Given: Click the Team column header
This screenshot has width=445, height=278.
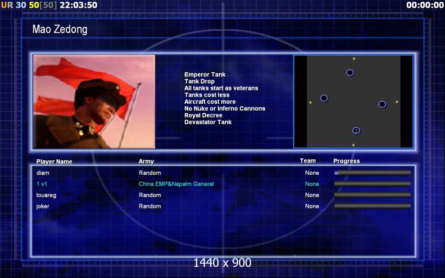Looking at the screenshot, I should (308, 161).
